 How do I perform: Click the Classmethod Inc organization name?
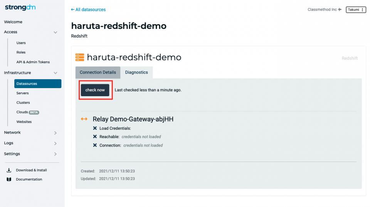click(x=322, y=9)
